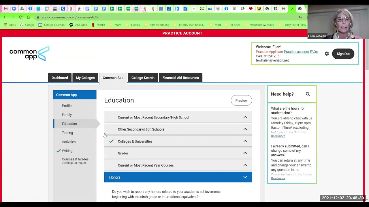Click the Common App logo
The width and height of the screenshot is (369, 207).
click(29, 53)
